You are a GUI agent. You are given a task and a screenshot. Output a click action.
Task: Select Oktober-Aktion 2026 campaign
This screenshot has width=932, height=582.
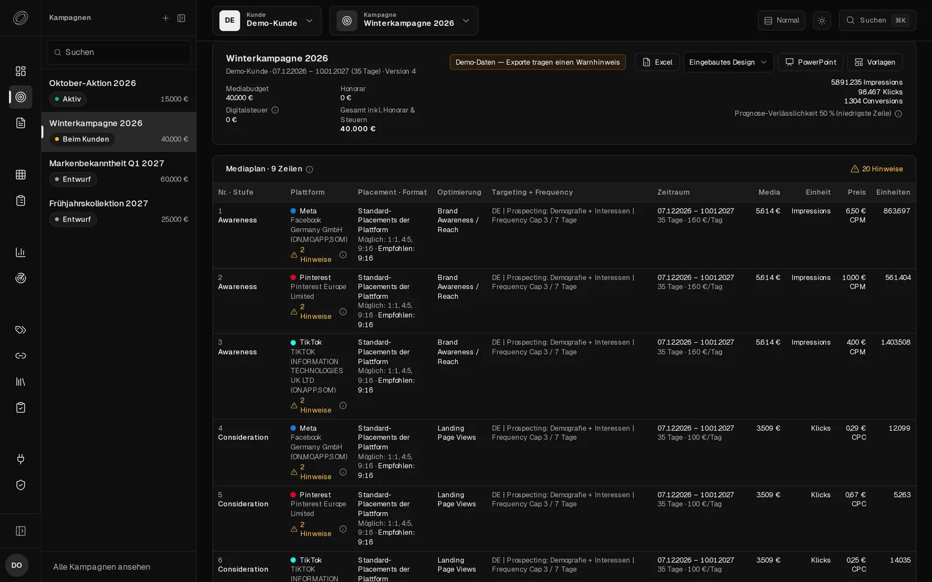119,91
